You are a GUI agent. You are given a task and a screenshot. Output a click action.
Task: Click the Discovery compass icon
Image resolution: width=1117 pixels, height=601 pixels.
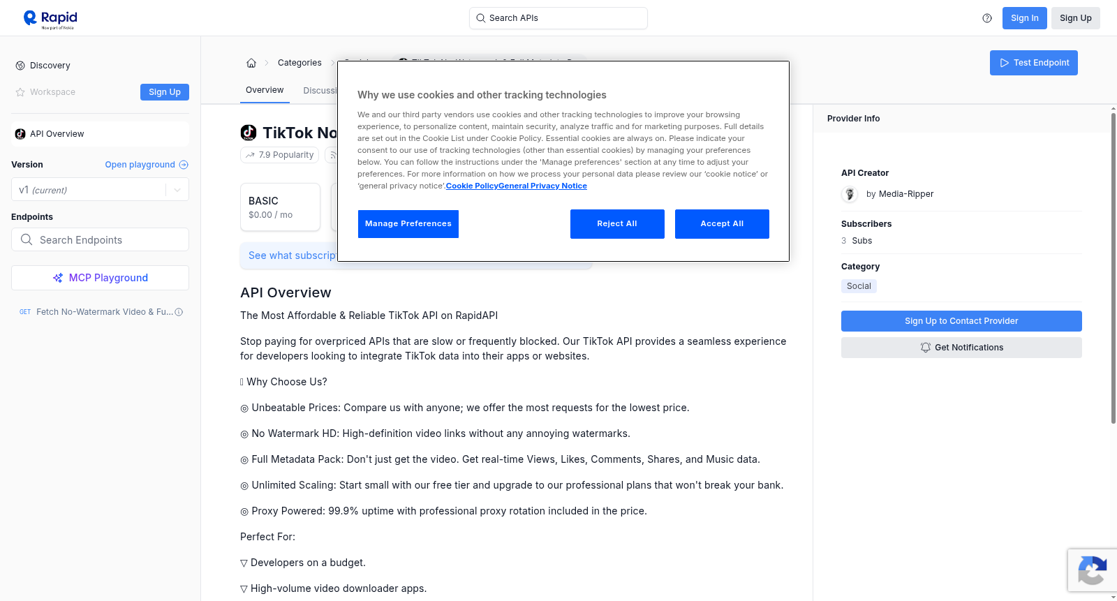click(20, 66)
